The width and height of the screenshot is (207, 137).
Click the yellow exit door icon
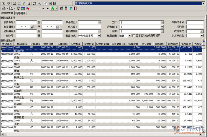[75, 8]
